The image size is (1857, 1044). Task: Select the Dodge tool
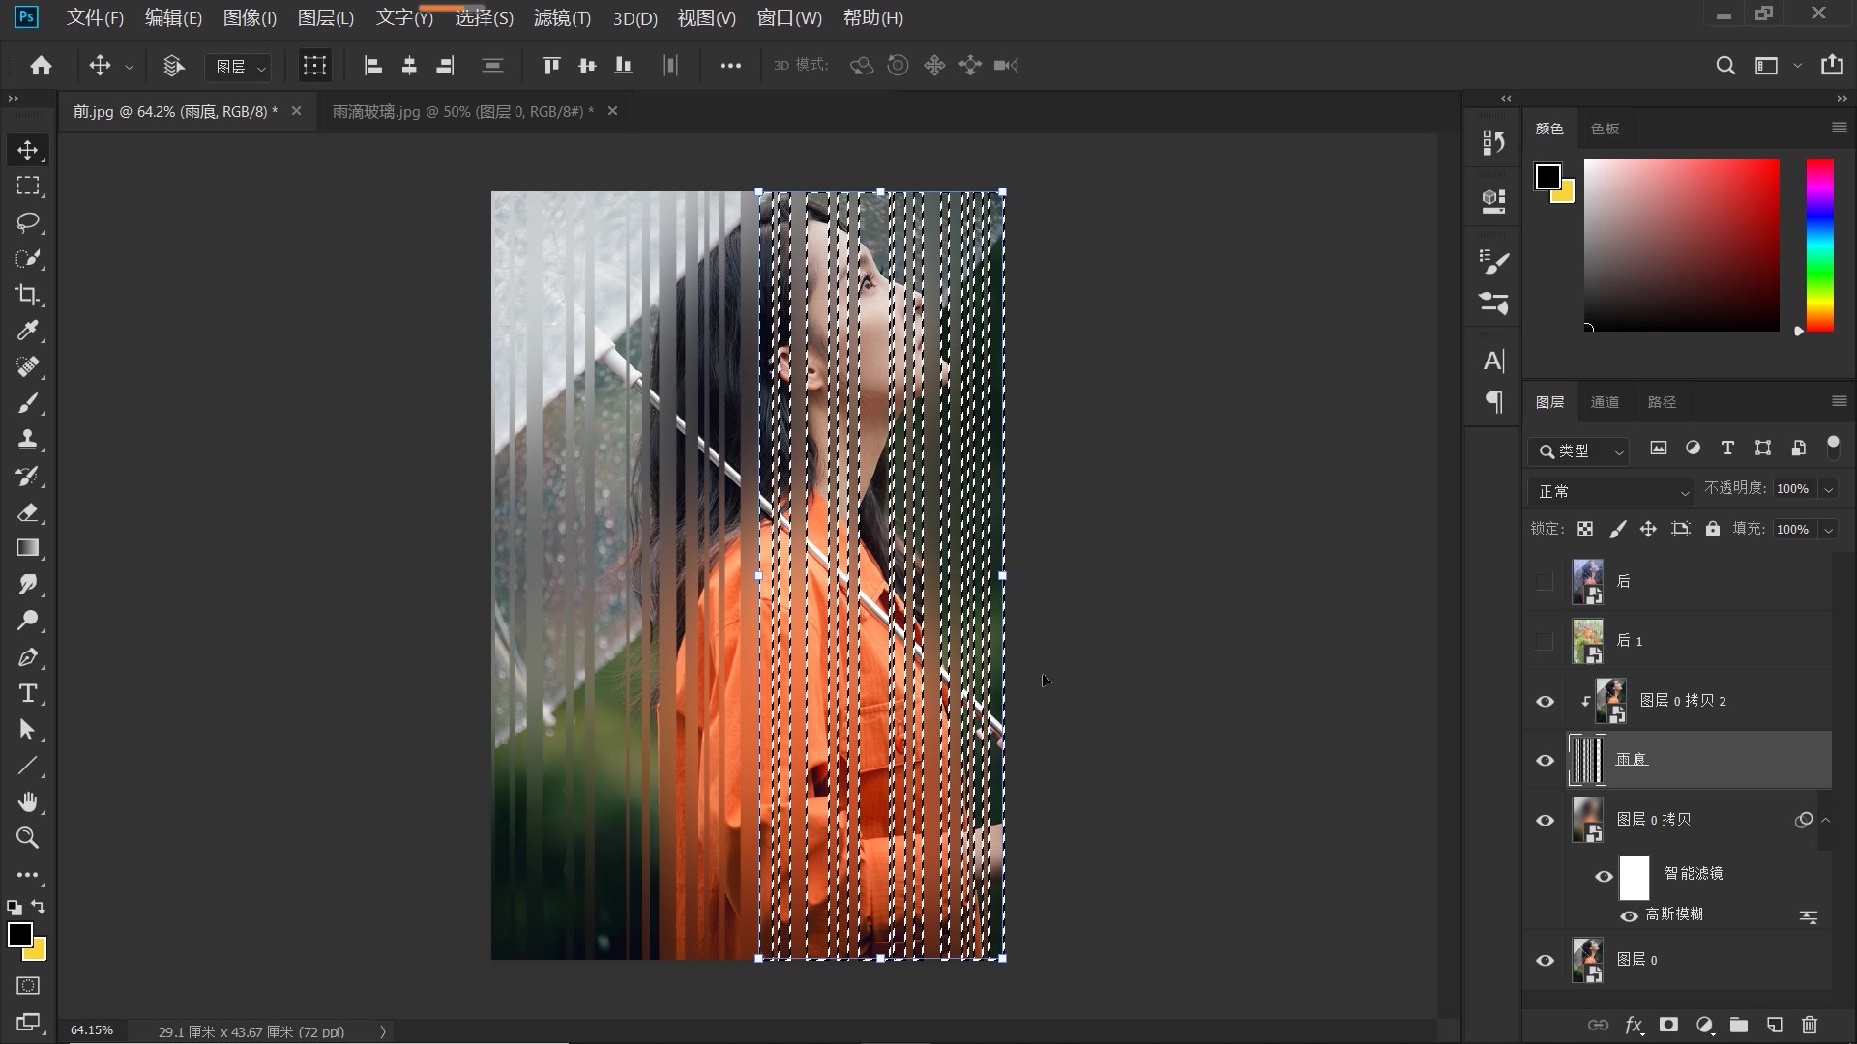tap(27, 621)
